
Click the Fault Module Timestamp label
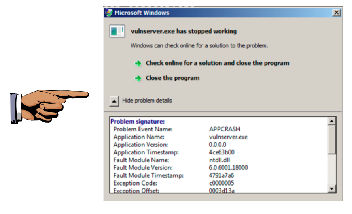[148, 175]
